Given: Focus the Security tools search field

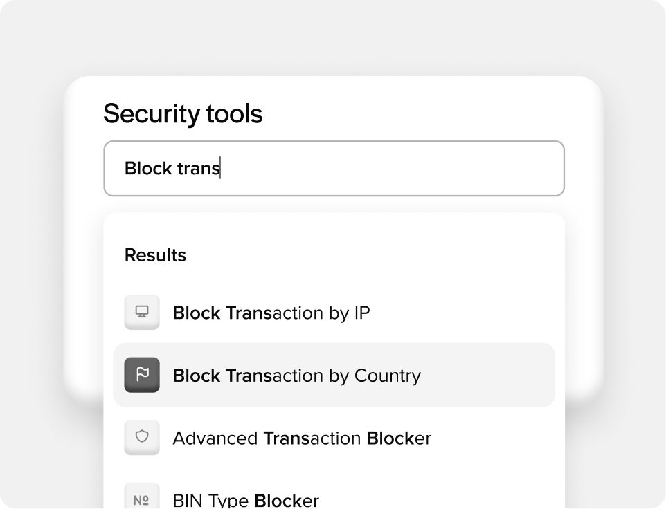Looking at the screenshot, I should (x=334, y=168).
